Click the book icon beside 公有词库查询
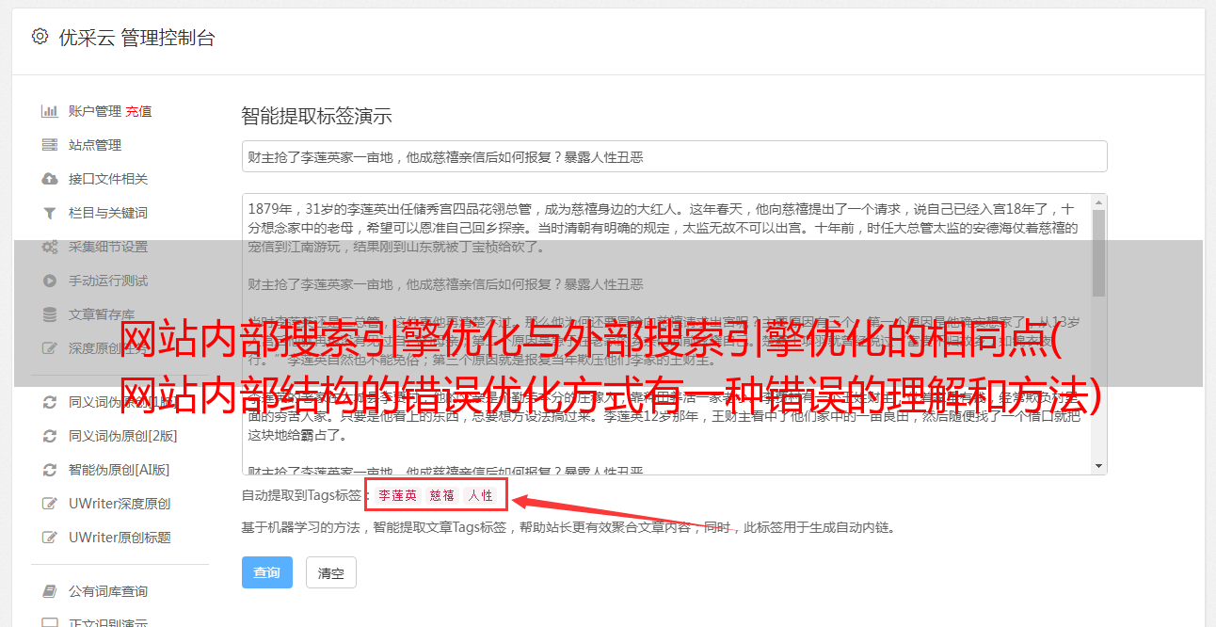Viewport: 1216px width, 627px height. [50, 591]
